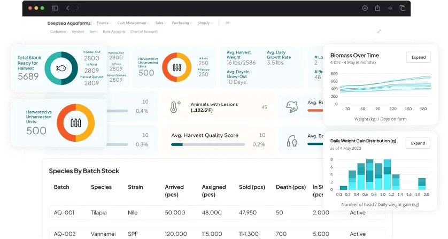Click the fish icon in the Total Stock donut
Image resolution: width=448 pixels, height=239 pixels.
click(61, 68)
